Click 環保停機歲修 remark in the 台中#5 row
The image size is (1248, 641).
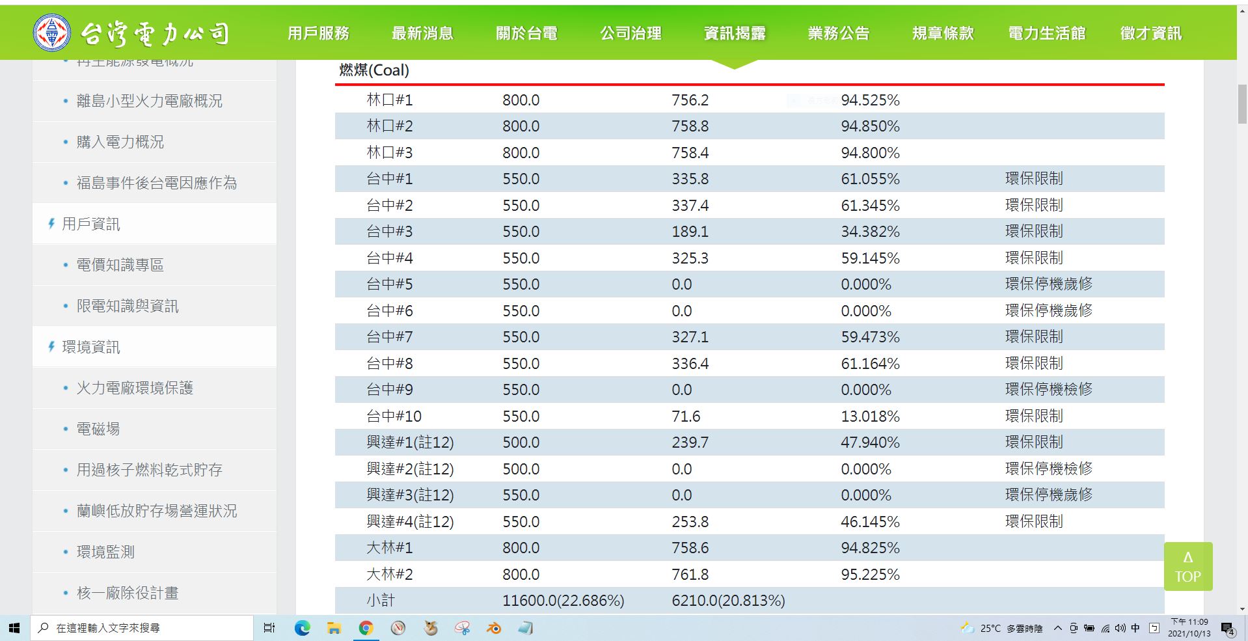[x=1048, y=284]
